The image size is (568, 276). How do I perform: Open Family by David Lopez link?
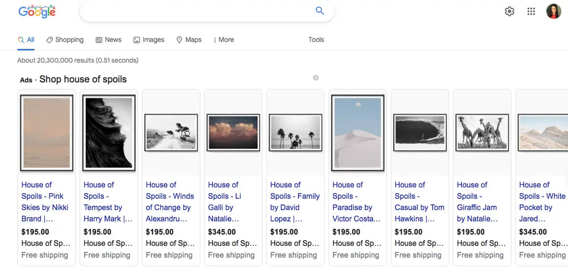coord(295,202)
